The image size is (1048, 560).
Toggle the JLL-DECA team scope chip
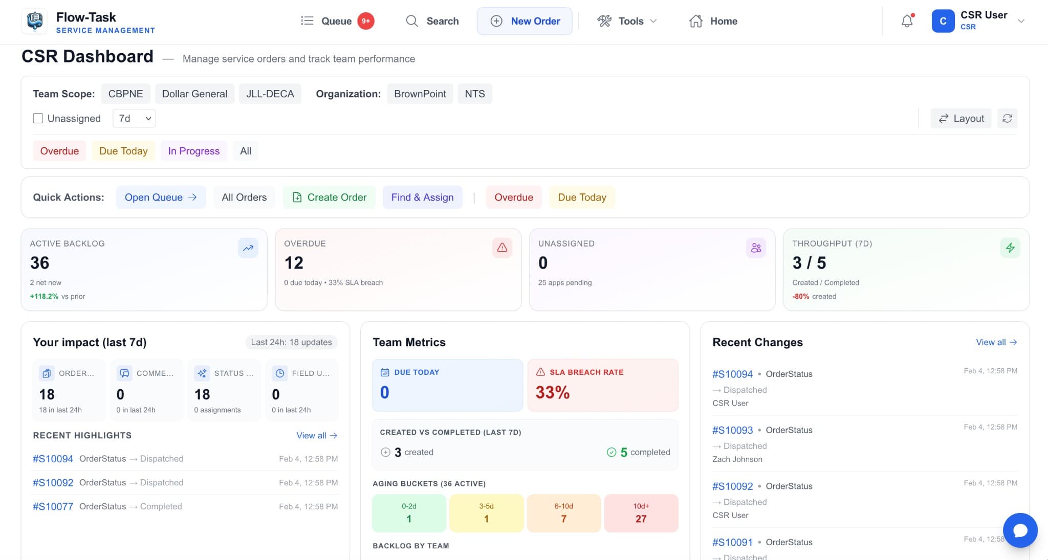pos(270,94)
